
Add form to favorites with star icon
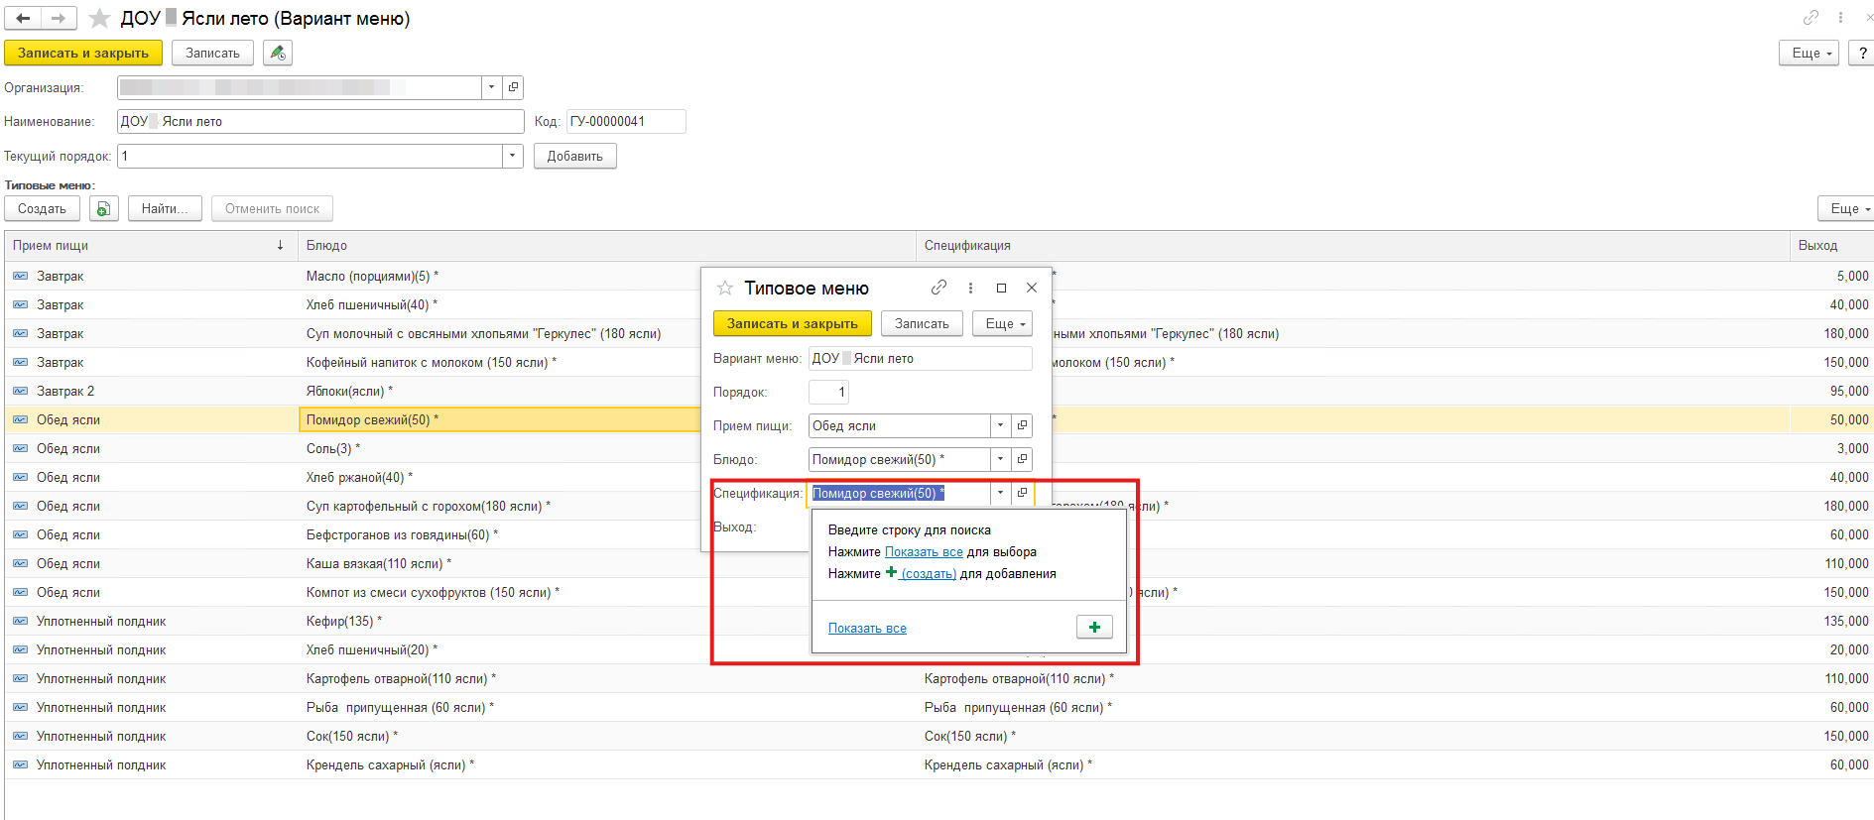coord(99,18)
